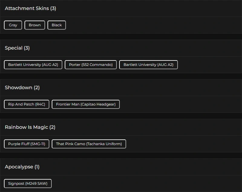Toggle the Special (3) section header
The height and width of the screenshot is (192, 242).
pyautogui.click(x=17, y=48)
